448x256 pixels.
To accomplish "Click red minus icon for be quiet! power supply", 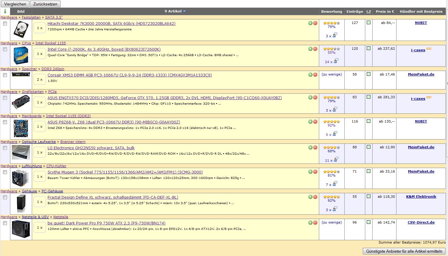I will (315, 223).
